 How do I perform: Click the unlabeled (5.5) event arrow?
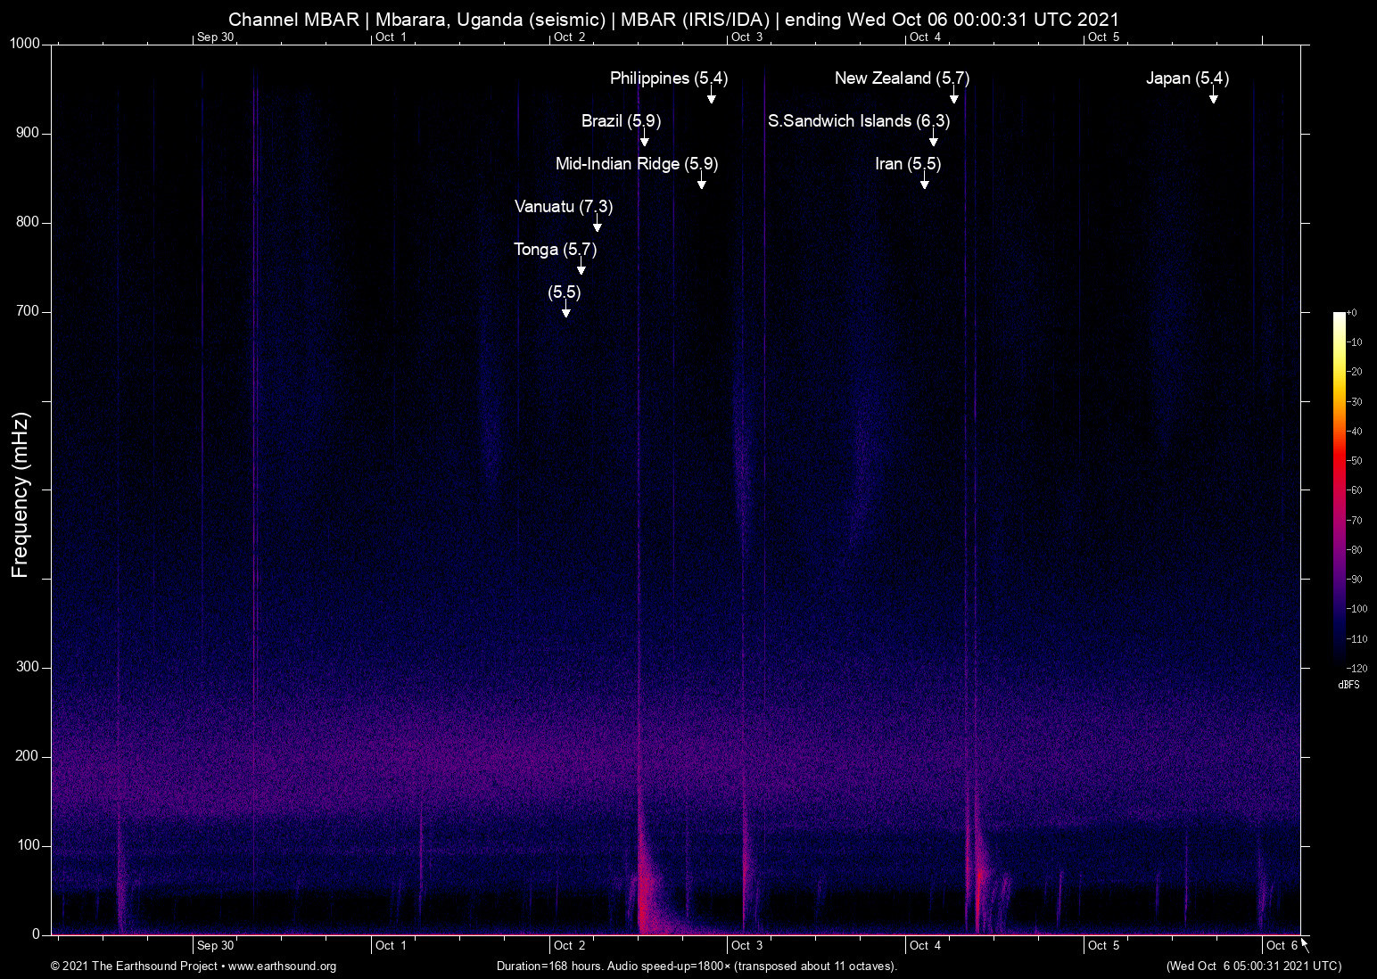click(565, 309)
